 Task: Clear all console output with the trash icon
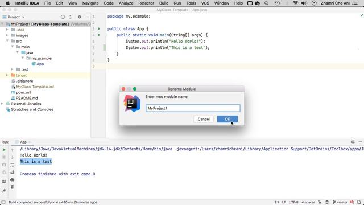coord(12,187)
